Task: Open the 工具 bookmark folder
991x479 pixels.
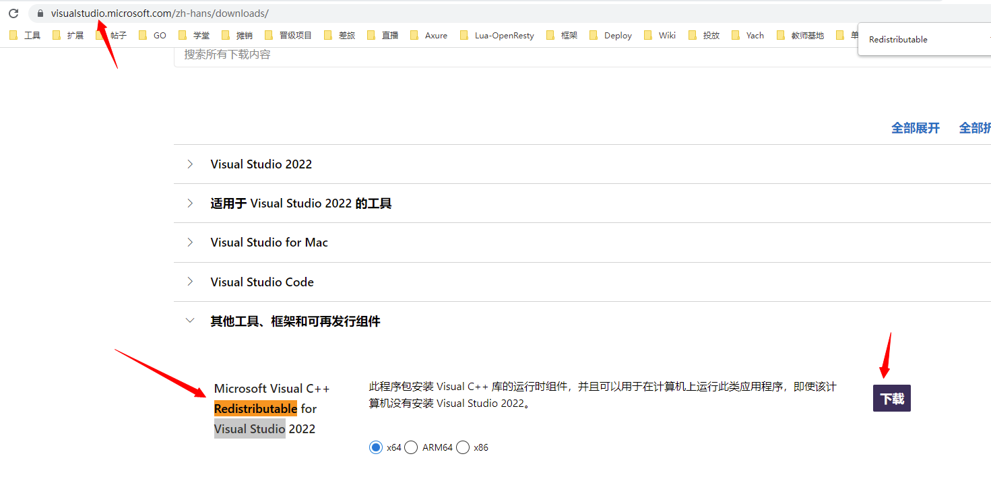Action: click(x=25, y=35)
